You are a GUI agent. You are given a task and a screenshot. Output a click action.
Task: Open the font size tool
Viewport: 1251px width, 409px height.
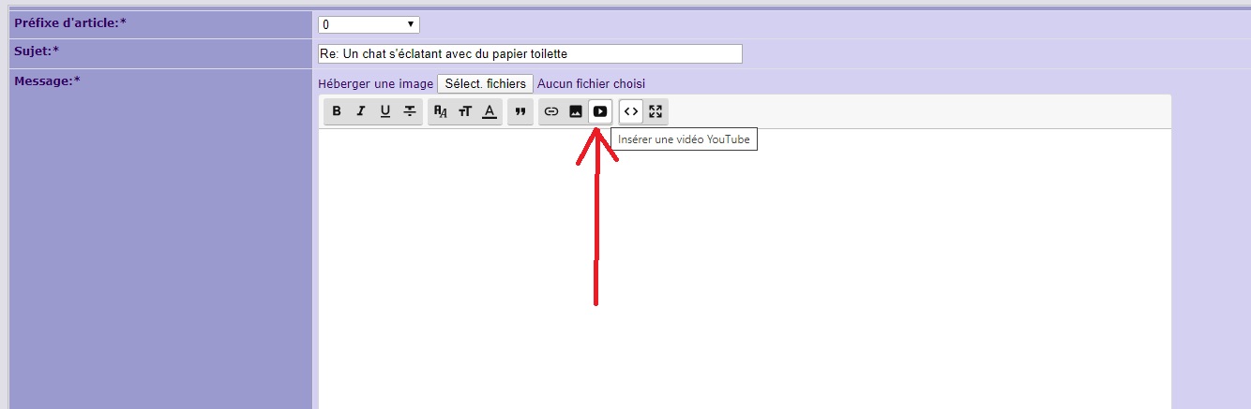[x=465, y=111]
